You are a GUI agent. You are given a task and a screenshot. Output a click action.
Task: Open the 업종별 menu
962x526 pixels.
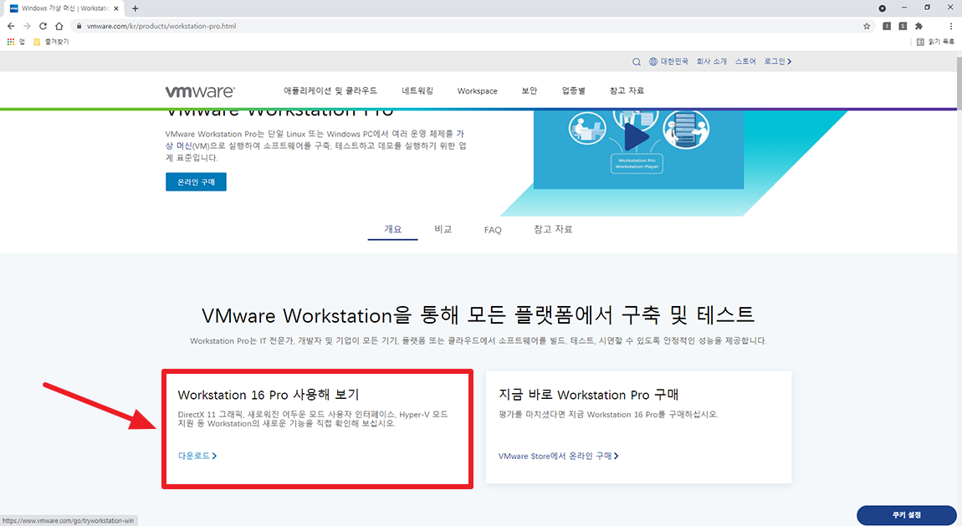[574, 90]
